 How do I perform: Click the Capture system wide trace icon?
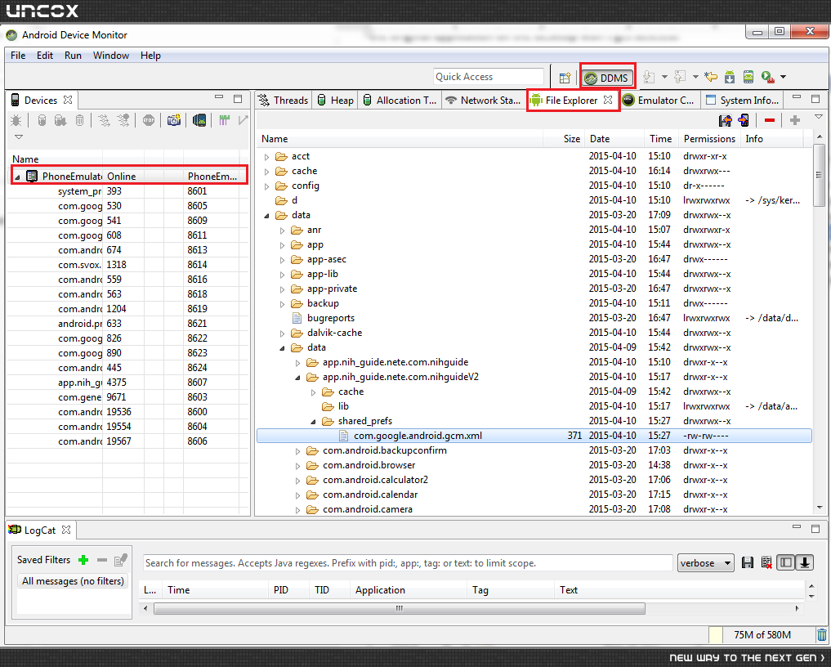(224, 120)
